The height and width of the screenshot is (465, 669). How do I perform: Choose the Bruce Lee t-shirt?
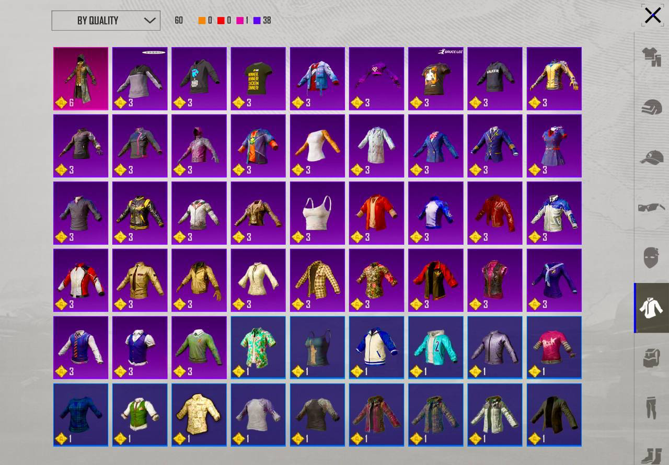(x=435, y=78)
